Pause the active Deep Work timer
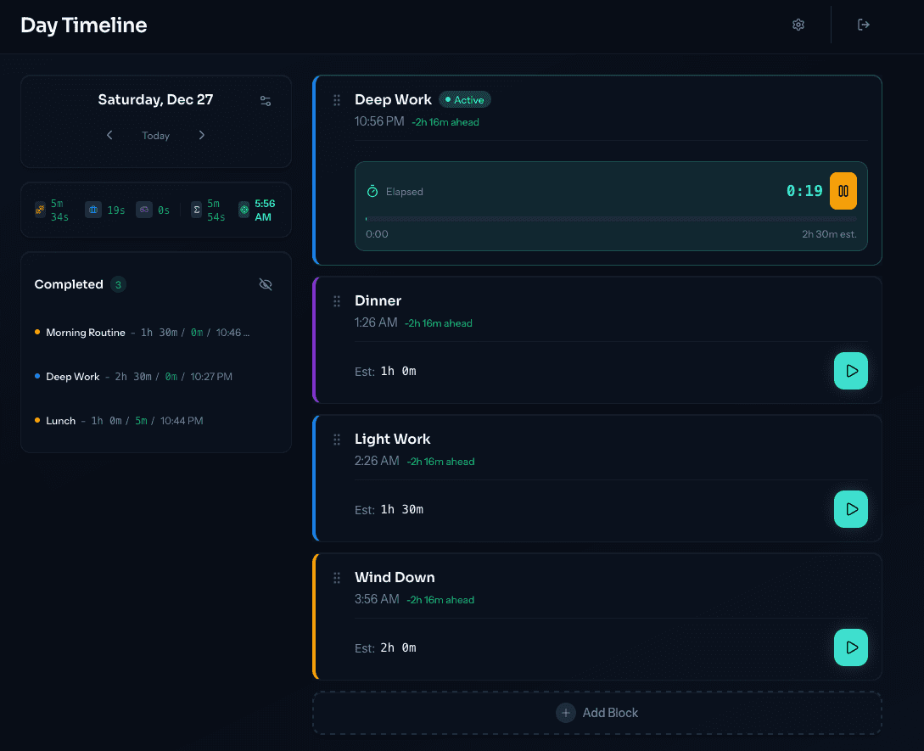Screen dimensions: 924x751 (843, 191)
